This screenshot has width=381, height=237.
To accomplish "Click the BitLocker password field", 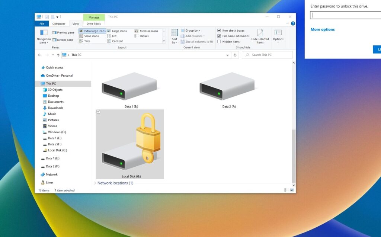I will coord(346,15).
